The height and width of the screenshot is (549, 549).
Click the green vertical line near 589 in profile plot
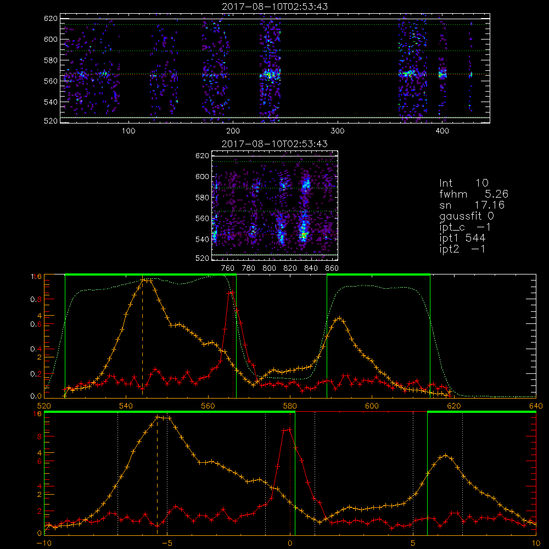coord(327,336)
